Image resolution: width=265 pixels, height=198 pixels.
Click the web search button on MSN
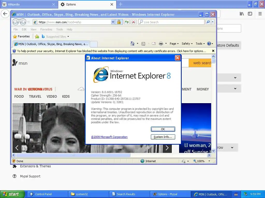click(200, 63)
